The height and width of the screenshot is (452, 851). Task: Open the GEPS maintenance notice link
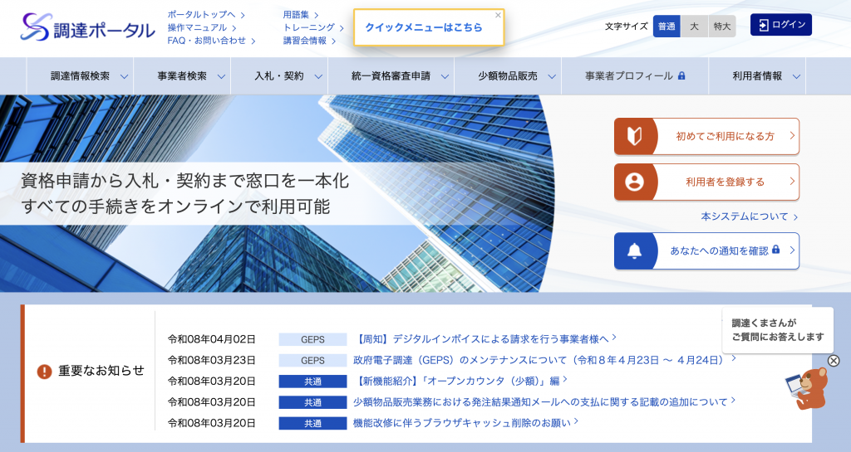[x=544, y=360]
